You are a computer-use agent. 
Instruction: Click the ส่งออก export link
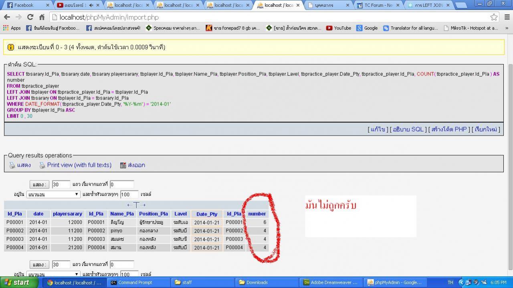pos(136,165)
